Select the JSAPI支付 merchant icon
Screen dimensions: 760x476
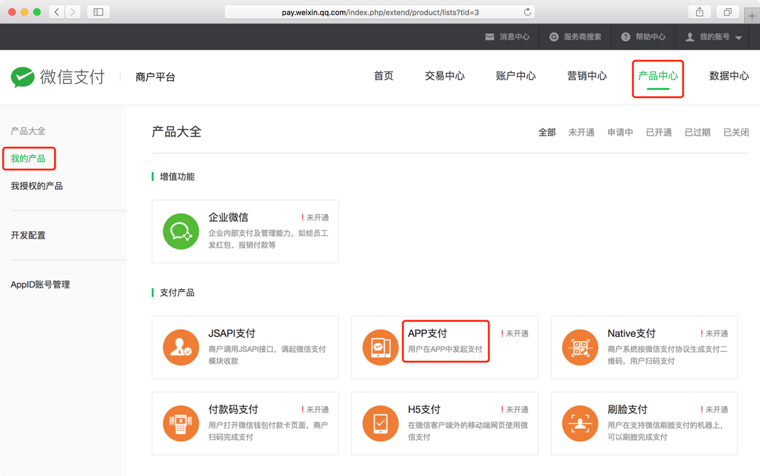pyautogui.click(x=180, y=347)
